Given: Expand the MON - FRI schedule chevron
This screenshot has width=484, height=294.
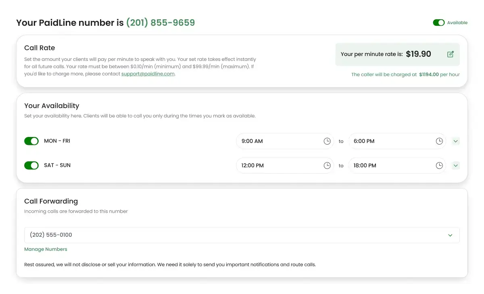Looking at the screenshot, I should pos(456,141).
